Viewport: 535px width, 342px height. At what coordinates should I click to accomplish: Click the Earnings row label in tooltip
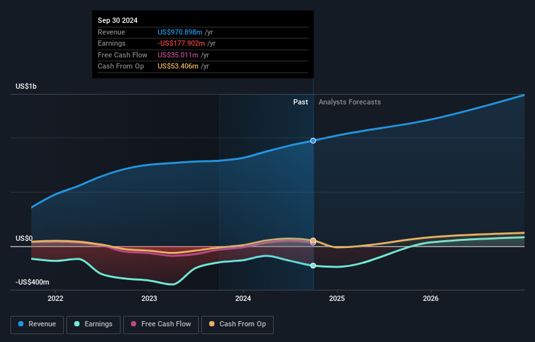pos(111,43)
